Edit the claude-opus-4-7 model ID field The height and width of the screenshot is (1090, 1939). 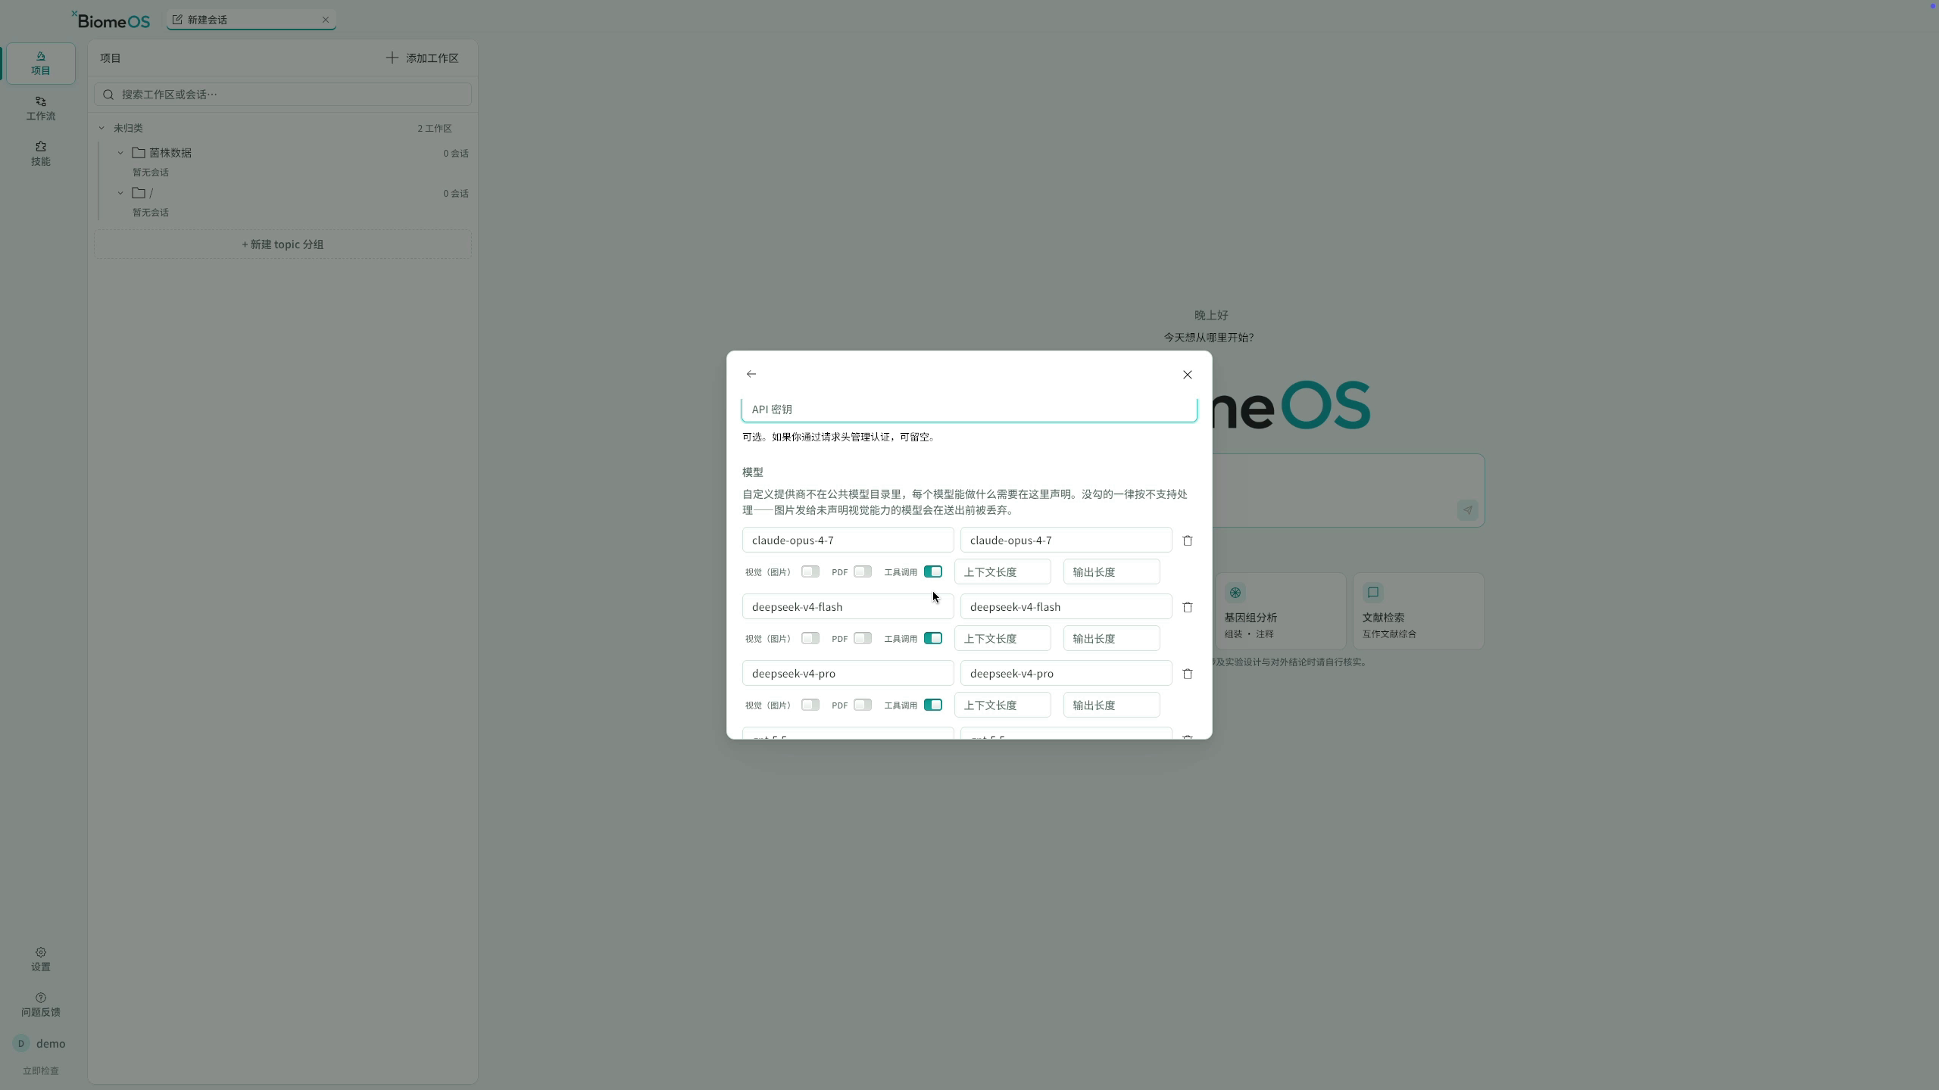point(848,540)
